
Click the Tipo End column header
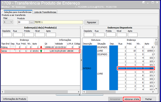[5, 44]
